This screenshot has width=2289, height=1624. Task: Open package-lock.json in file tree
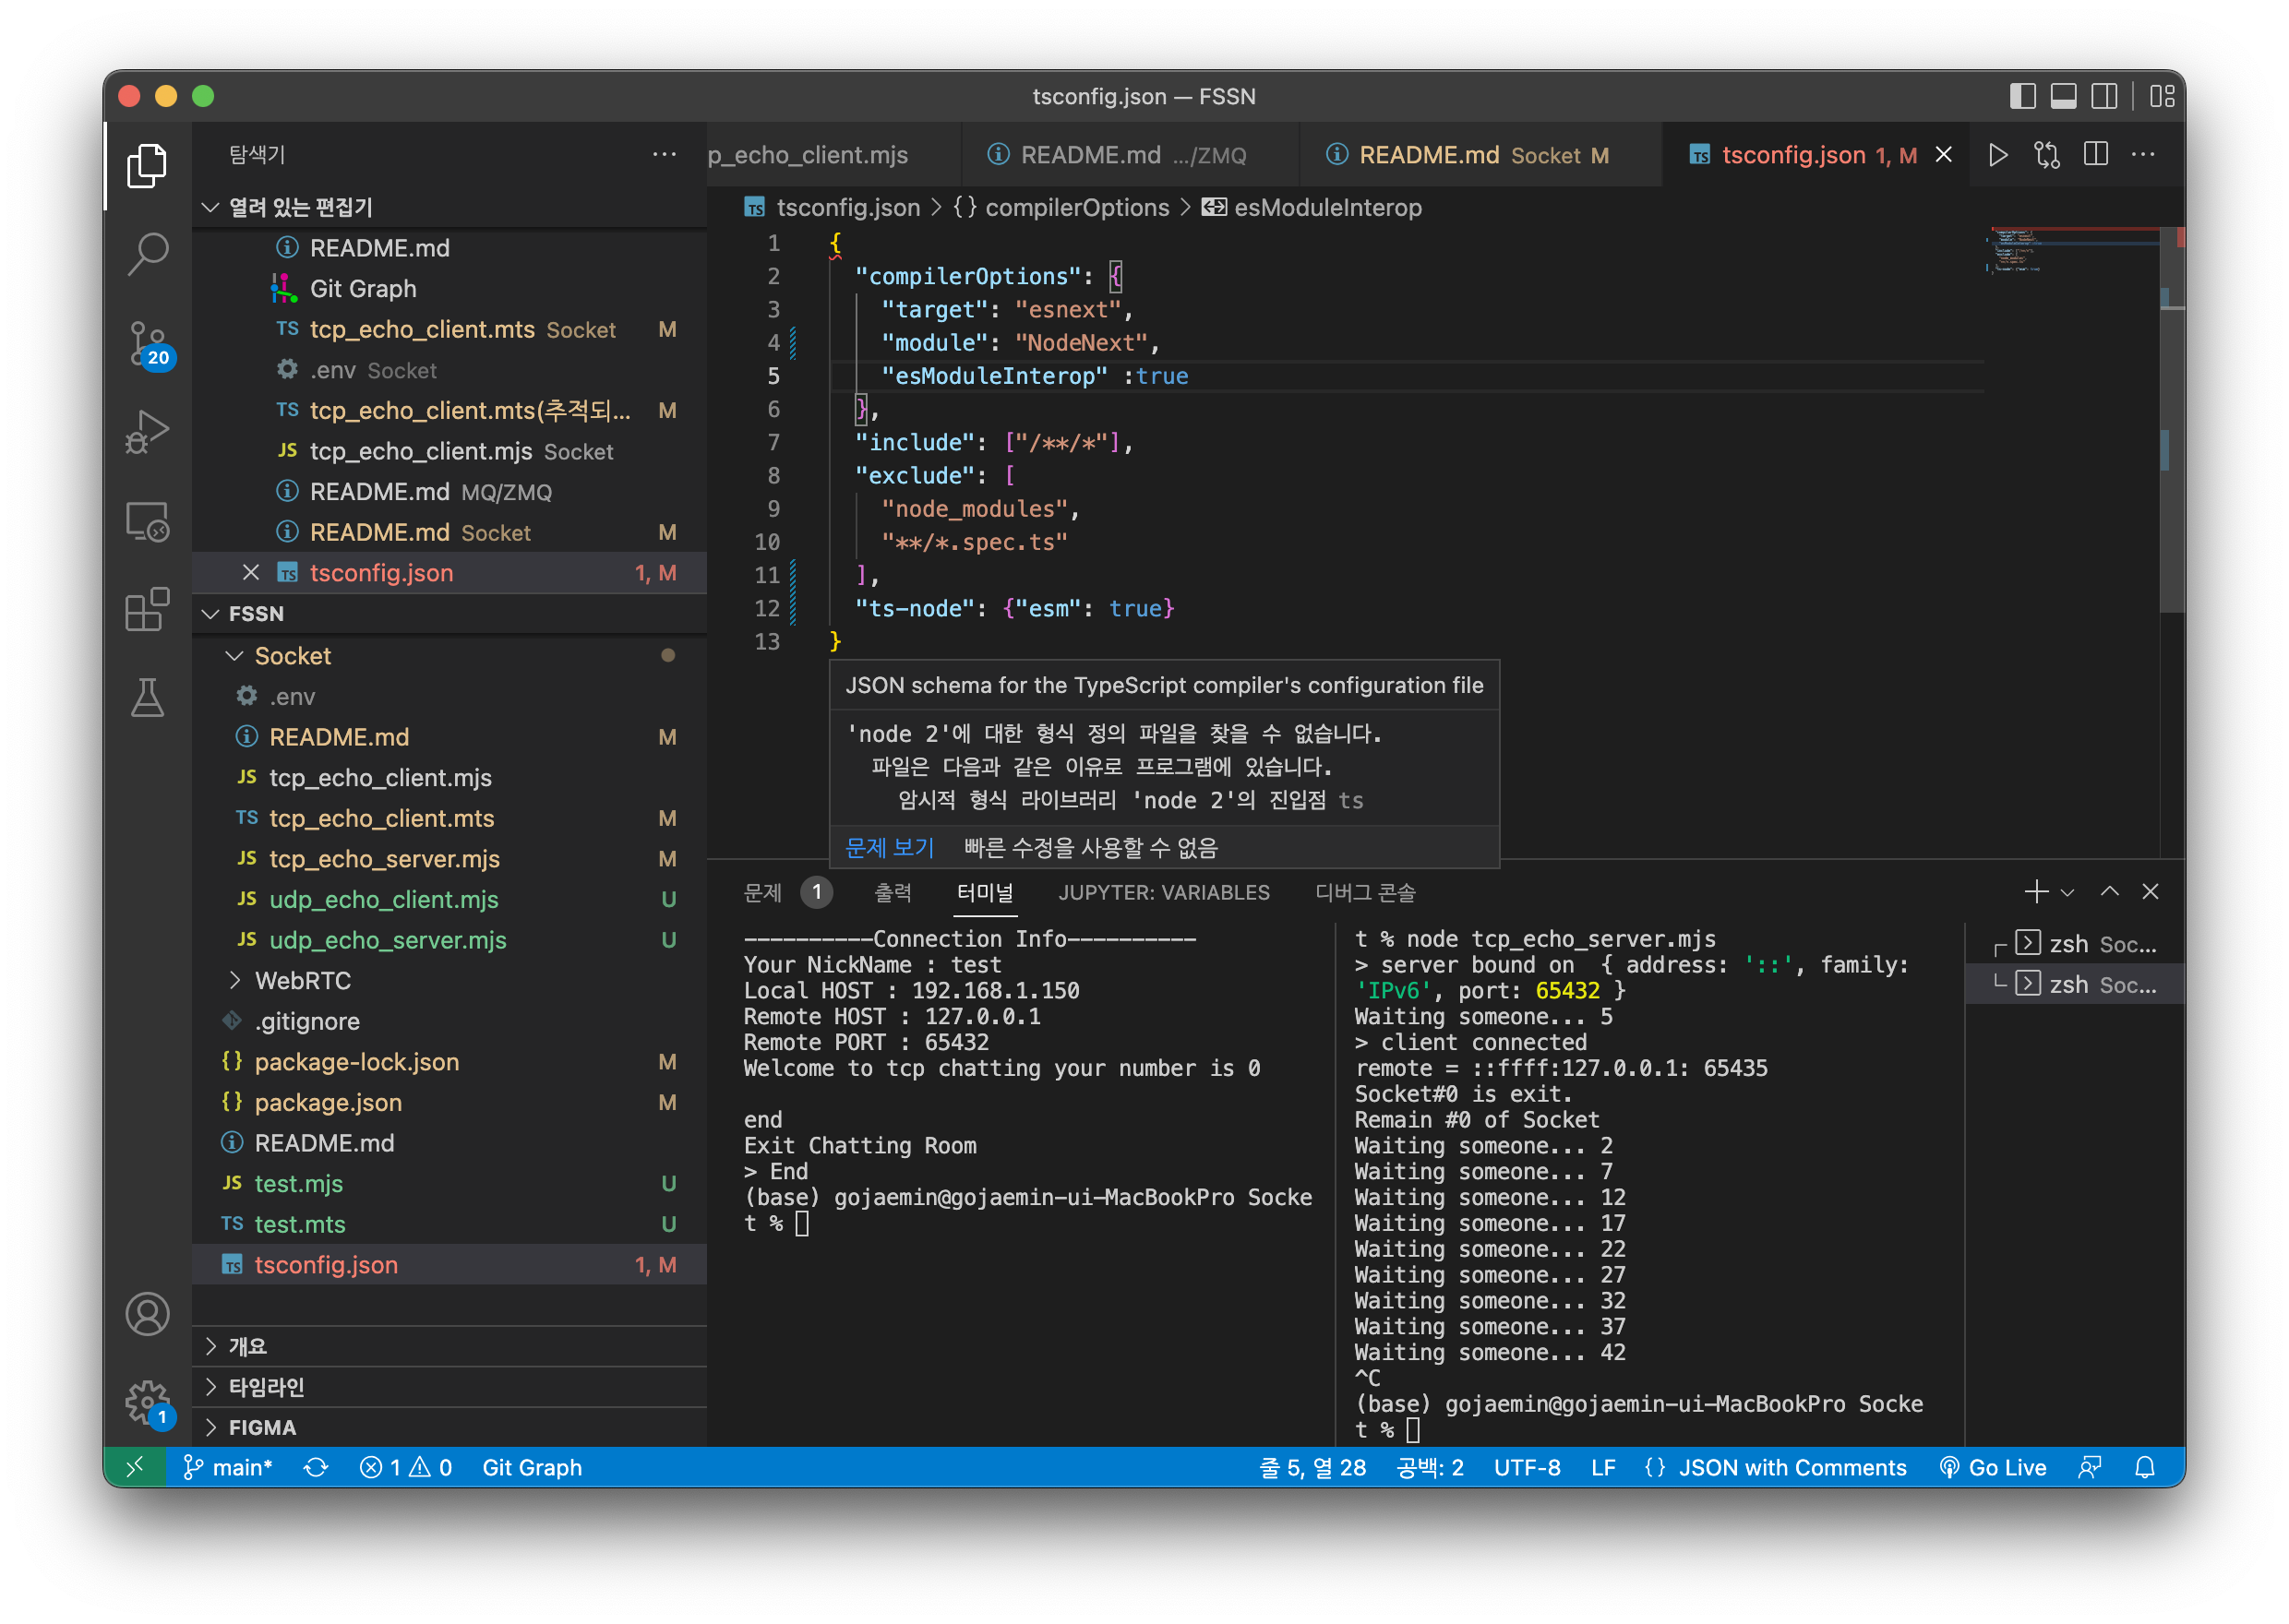point(450,1062)
